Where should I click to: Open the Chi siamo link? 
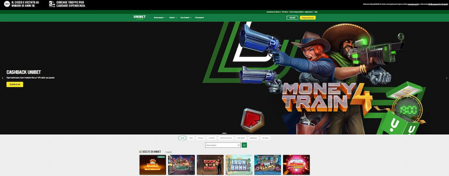tap(285, 12)
